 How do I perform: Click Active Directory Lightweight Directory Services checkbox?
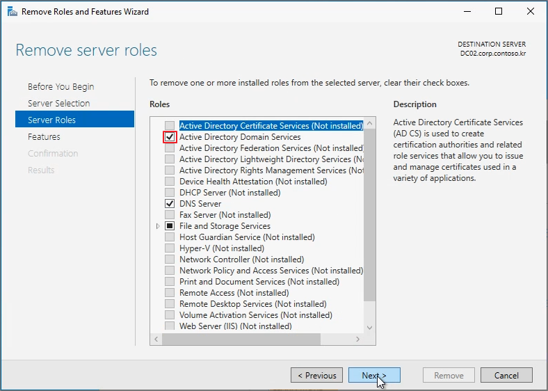point(170,159)
